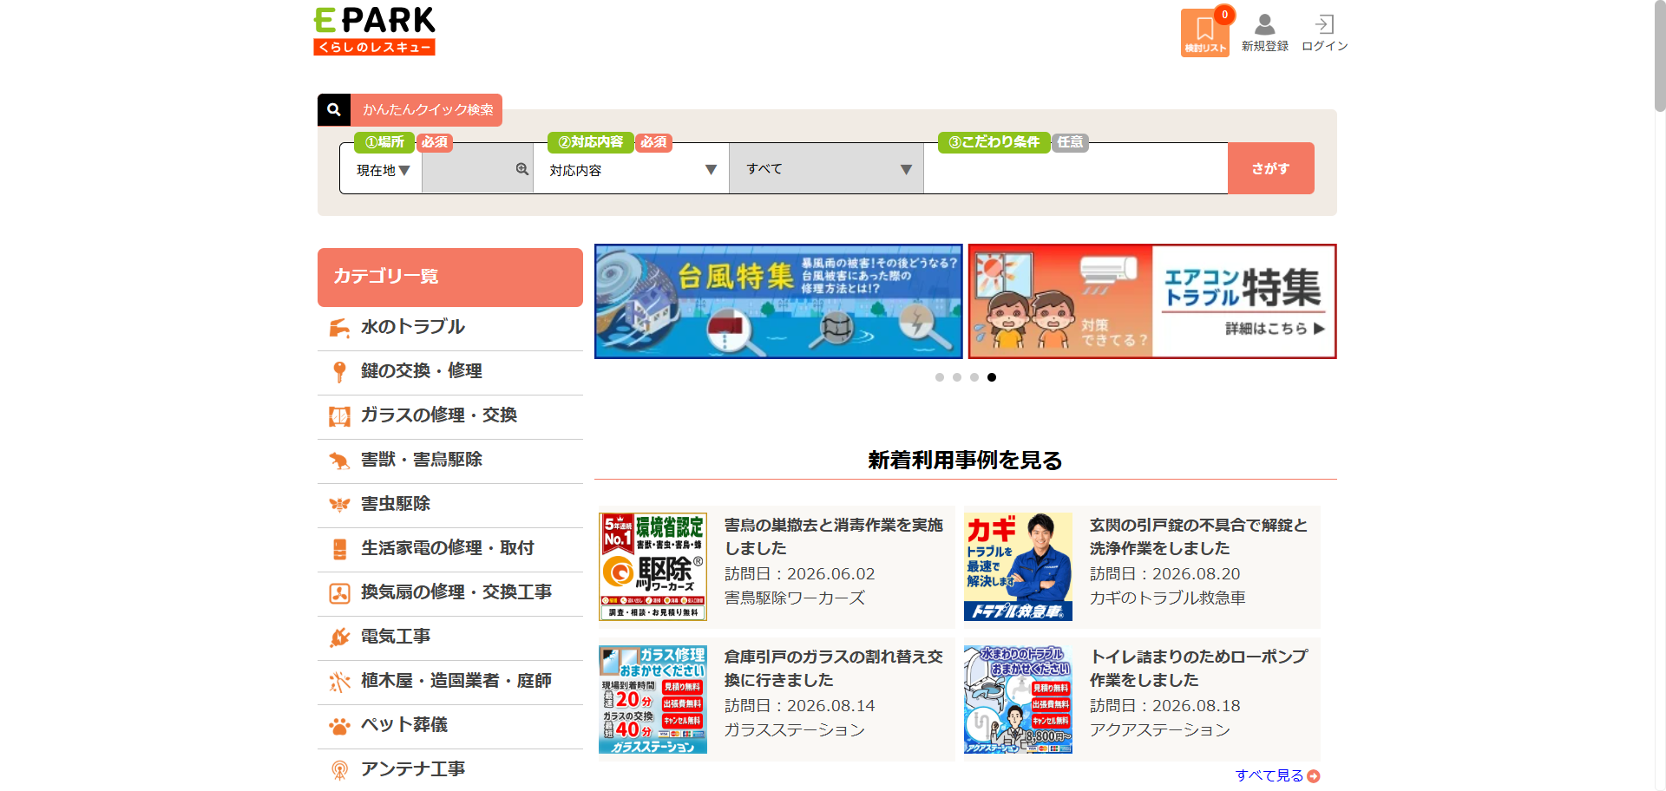Open case 害鳥の巣撤去と消毒作業を実施しました

(777, 566)
